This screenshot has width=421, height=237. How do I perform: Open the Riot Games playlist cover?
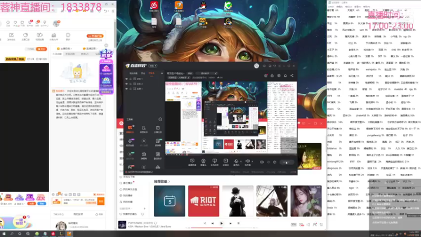point(204,201)
